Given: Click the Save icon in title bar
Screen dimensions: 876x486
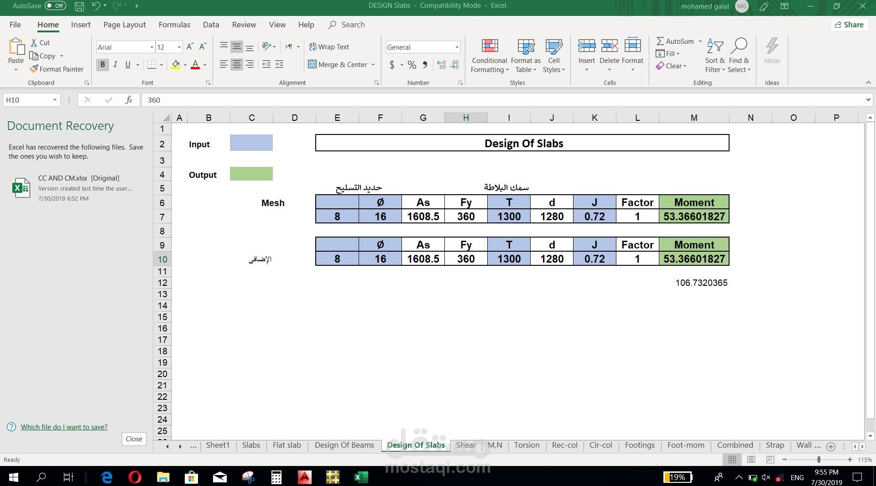Looking at the screenshot, I should 79,6.
